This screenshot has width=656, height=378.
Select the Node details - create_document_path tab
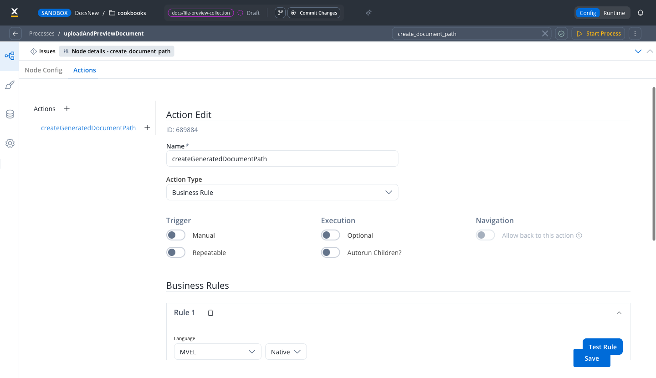[117, 51]
